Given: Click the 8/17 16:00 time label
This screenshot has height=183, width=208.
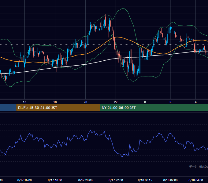Looking at the screenshot, I should [24, 180].
